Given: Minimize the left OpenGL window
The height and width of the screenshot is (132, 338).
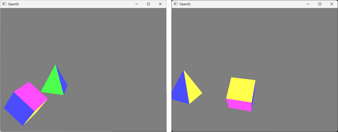Looking at the screenshot, I should tap(136, 4).
